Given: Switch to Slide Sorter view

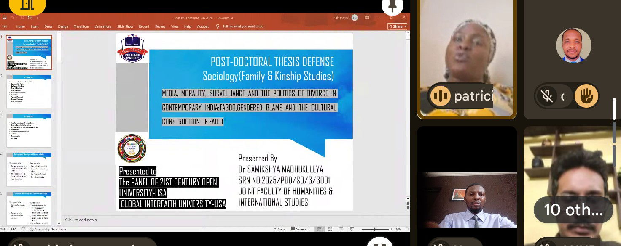Looking at the screenshot, I should 330,229.
